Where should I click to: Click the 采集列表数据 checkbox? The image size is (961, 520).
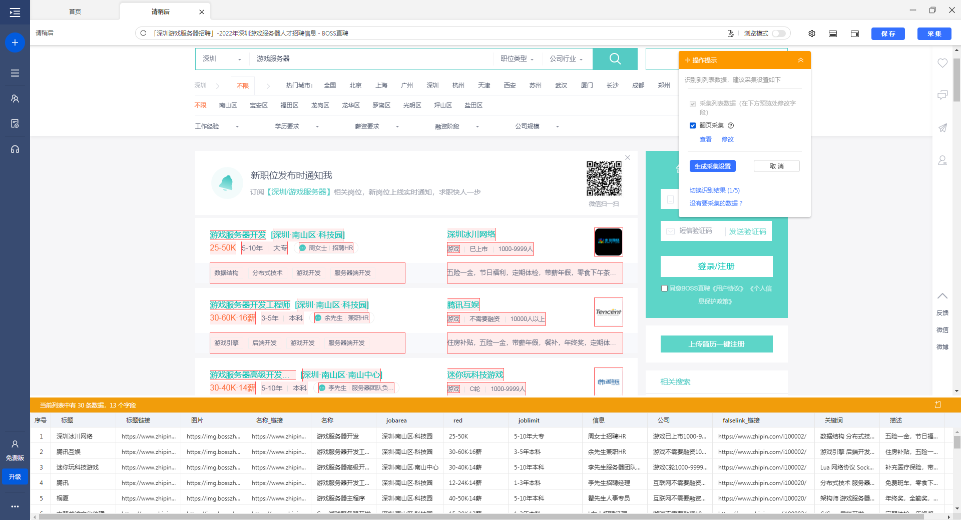coord(693,104)
